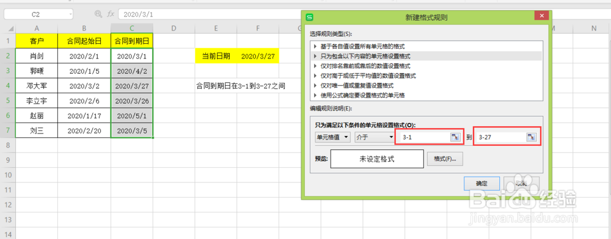Screen dimensions: 611x239
Task: Click the 确定 button
Action: click(482, 183)
